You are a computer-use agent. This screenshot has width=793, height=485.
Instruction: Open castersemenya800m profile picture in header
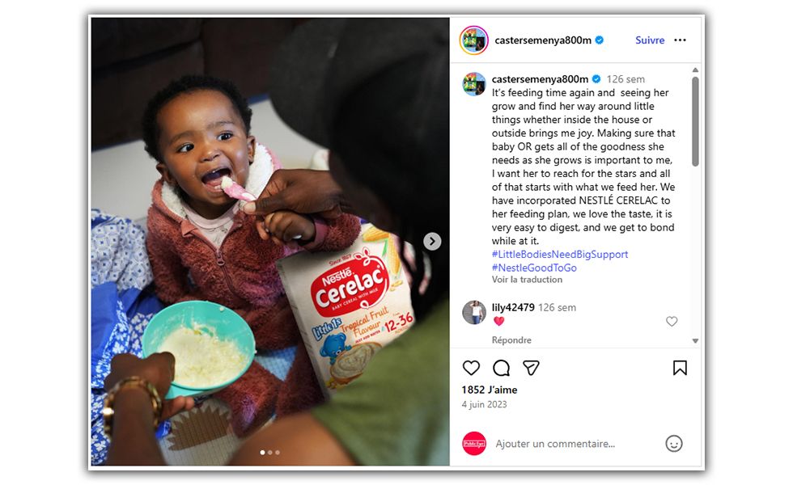473,40
